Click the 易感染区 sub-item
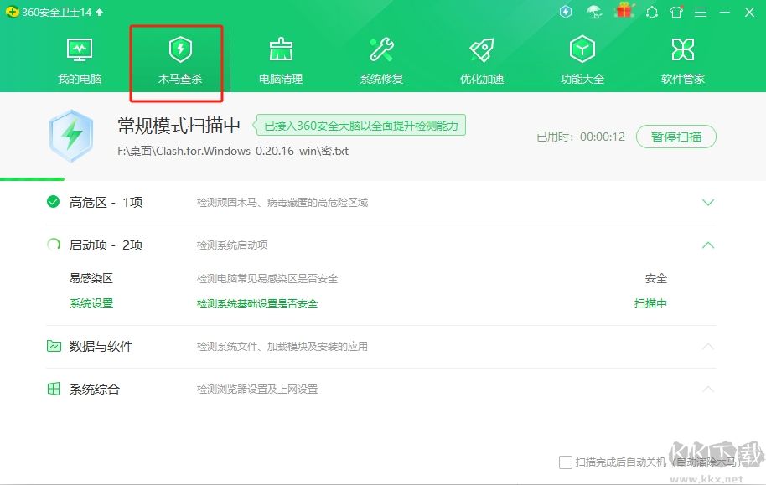This screenshot has height=485, width=766. [x=91, y=278]
